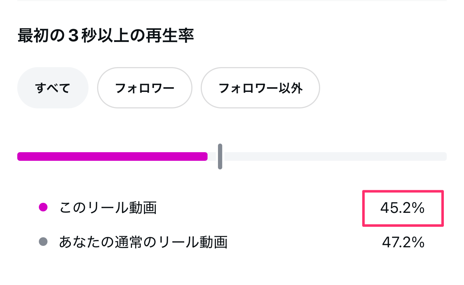Viewport: 464px width, 285px height.
Task: Click the empty gray track right of marker
Action: coord(335,156)
